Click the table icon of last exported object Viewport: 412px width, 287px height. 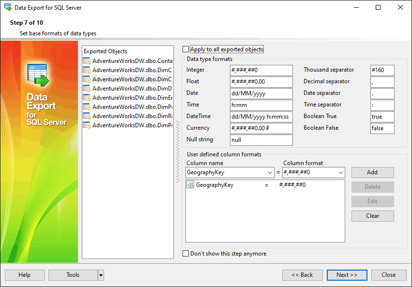[x=87, y=125]
